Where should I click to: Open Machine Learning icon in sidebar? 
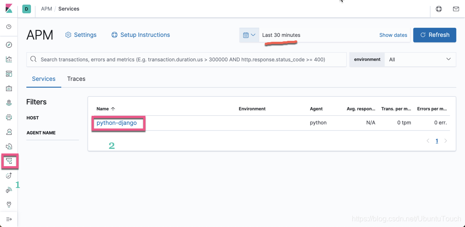coord(9,118)
